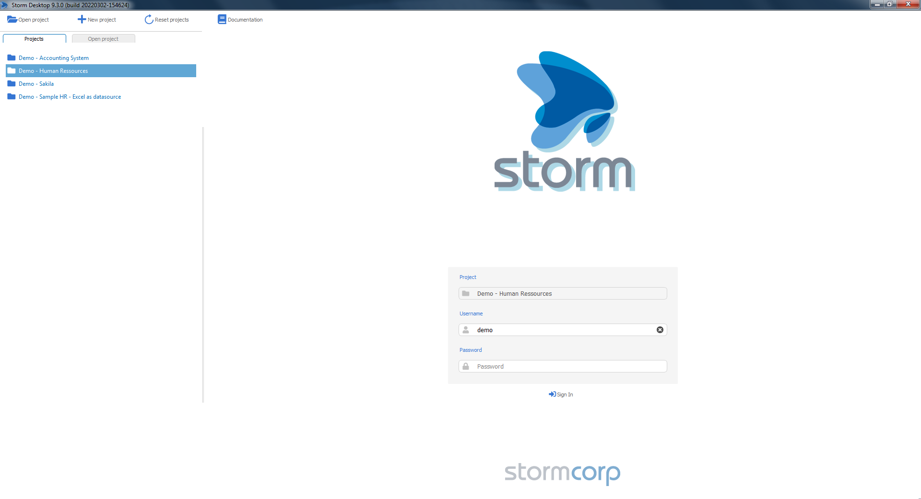The width and height of the screenshot is (921, 499).
Task: Restore down the Storm Desktop window
Action: tap(889, 4)
